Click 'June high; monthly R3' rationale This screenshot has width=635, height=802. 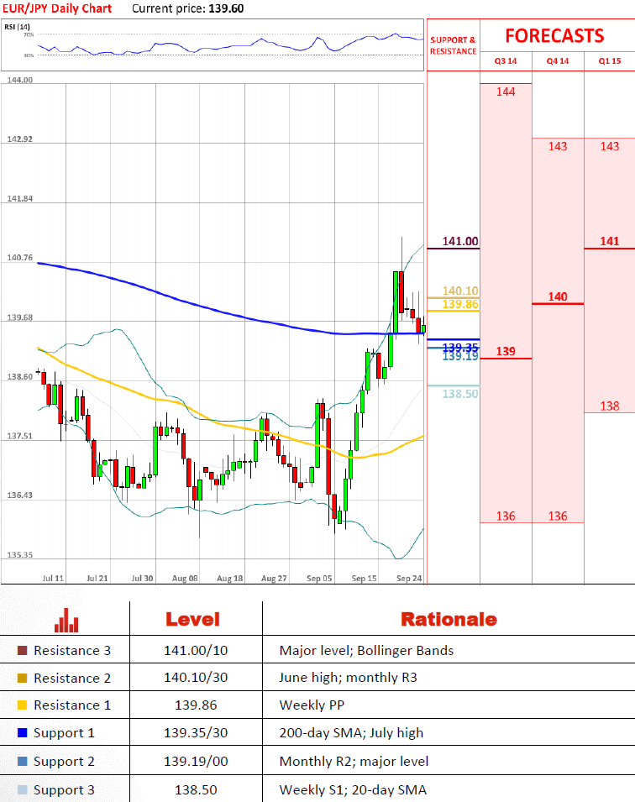(x=348, y=678)
